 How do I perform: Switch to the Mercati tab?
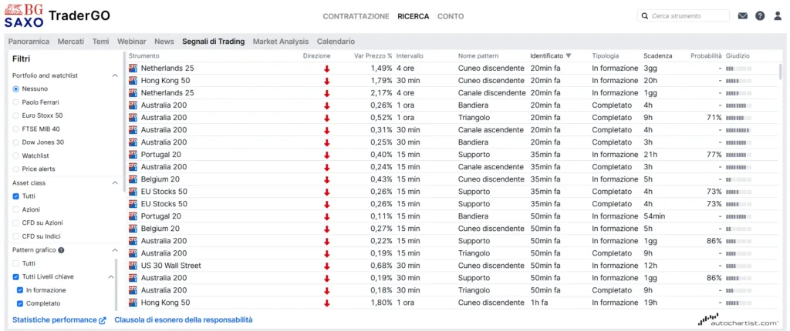click(x=70, y=42)
